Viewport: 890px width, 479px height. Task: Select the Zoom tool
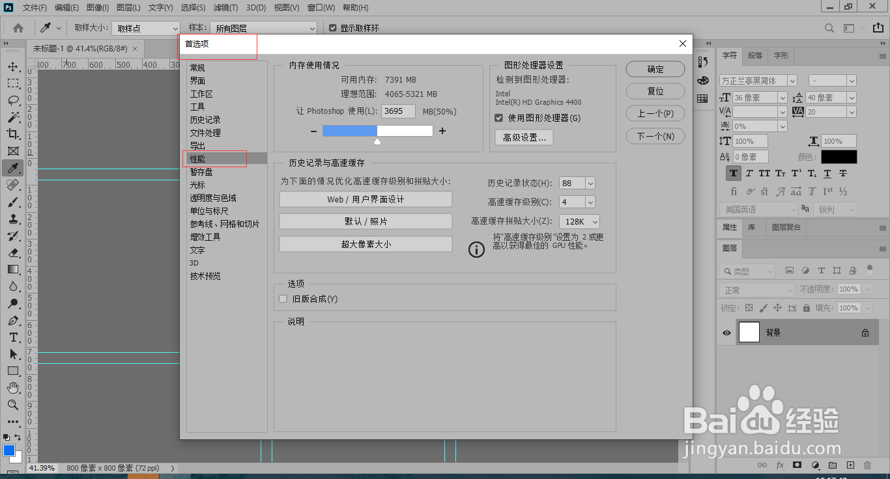click(14, 405)
